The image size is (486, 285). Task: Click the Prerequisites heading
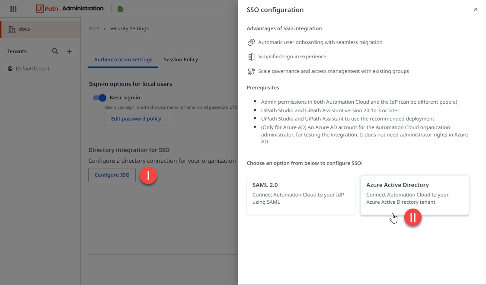[x=263, y=88]
